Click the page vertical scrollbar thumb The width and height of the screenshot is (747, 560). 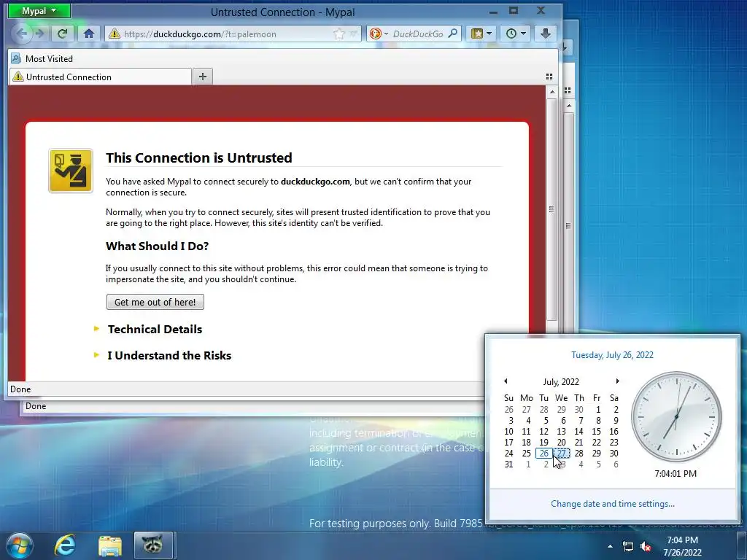tap(551, 209)
